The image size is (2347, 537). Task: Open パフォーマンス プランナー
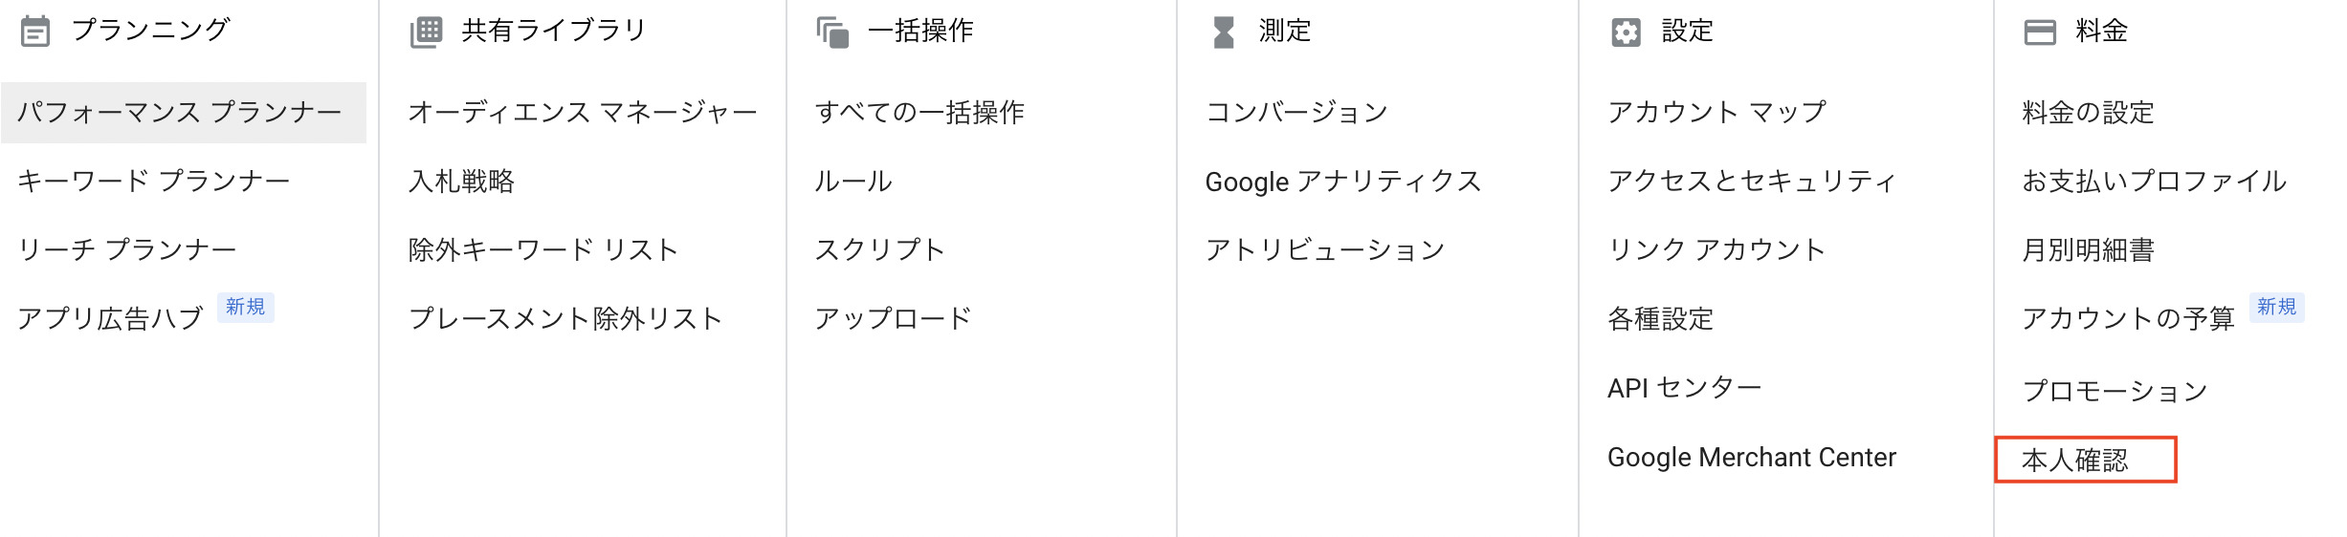180,113
